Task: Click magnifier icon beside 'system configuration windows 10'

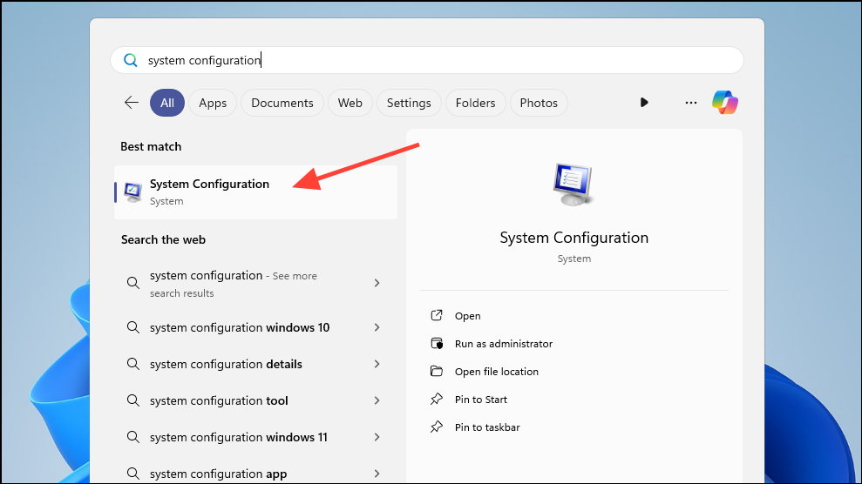Action: pos(133,327)
